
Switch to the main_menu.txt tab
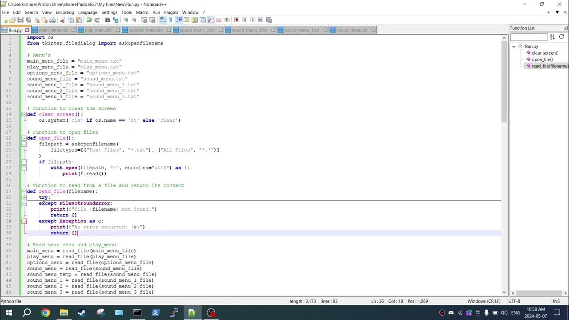pos(53,30)
